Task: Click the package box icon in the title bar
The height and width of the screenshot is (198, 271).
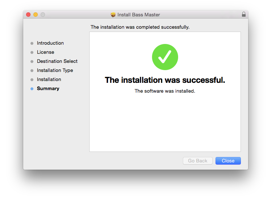Action: [113, 15]
